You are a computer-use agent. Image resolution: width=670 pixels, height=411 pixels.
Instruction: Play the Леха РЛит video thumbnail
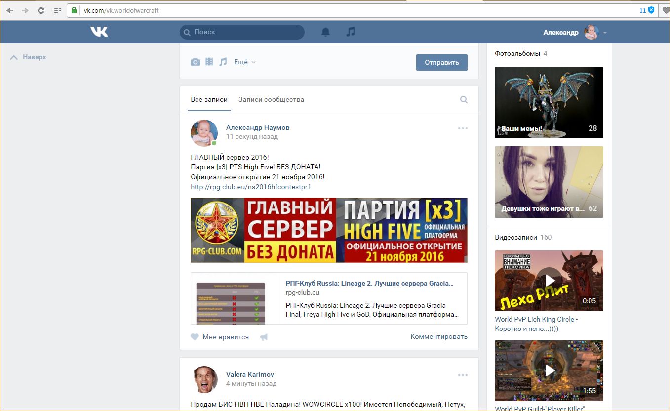[549, 281]
